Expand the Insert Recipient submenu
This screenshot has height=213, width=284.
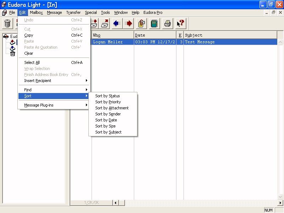click(x=54, y=81)
